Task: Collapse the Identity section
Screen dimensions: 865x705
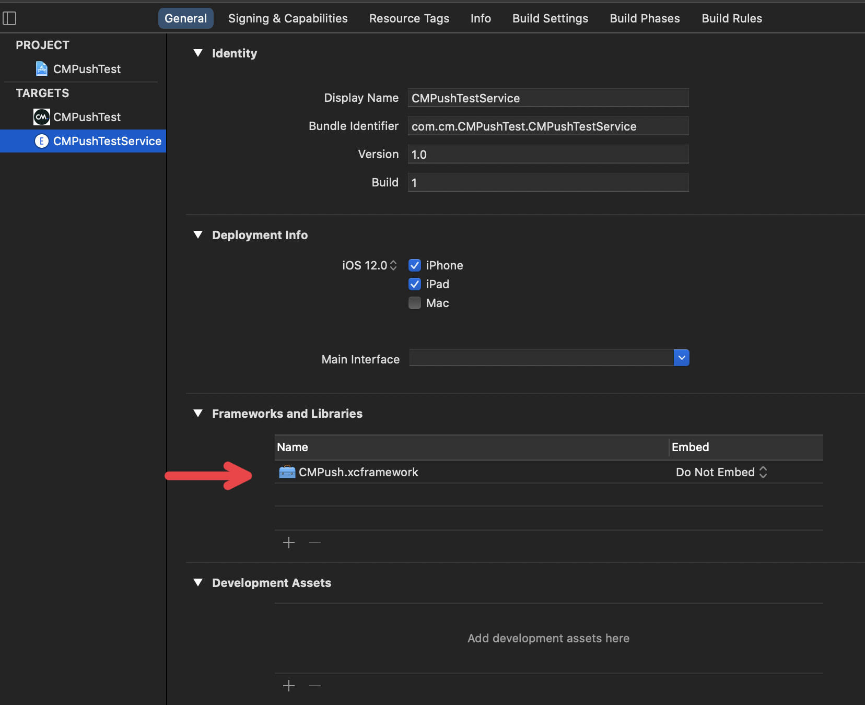Action: tap(198, 53)
